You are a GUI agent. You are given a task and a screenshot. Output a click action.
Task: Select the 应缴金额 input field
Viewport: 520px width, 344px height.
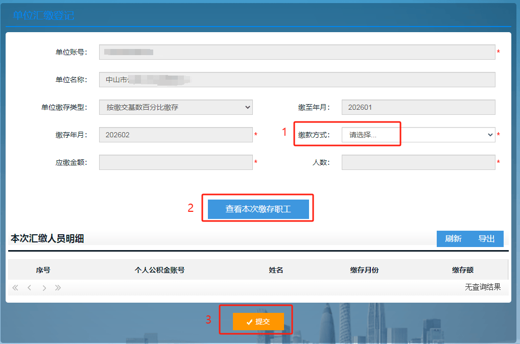point(176,162)
